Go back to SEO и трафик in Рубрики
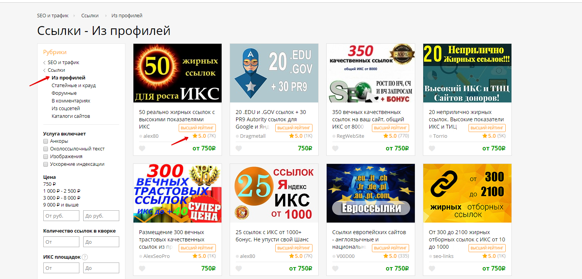The height and width of the screenshot is (279, 582). (63, 62)
